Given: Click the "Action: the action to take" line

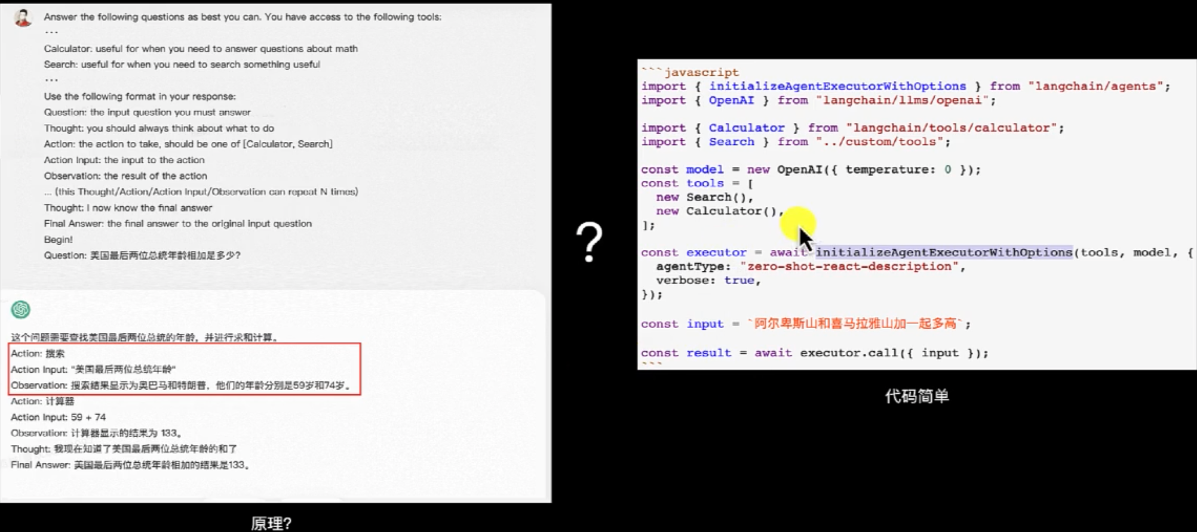Looking at the screenshot, I should pos(188,144).
